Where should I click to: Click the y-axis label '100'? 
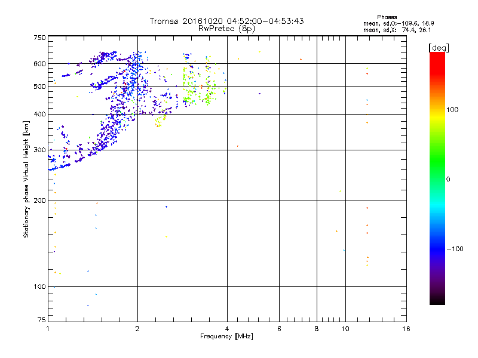pyautogui.click(x=39, y=286)
